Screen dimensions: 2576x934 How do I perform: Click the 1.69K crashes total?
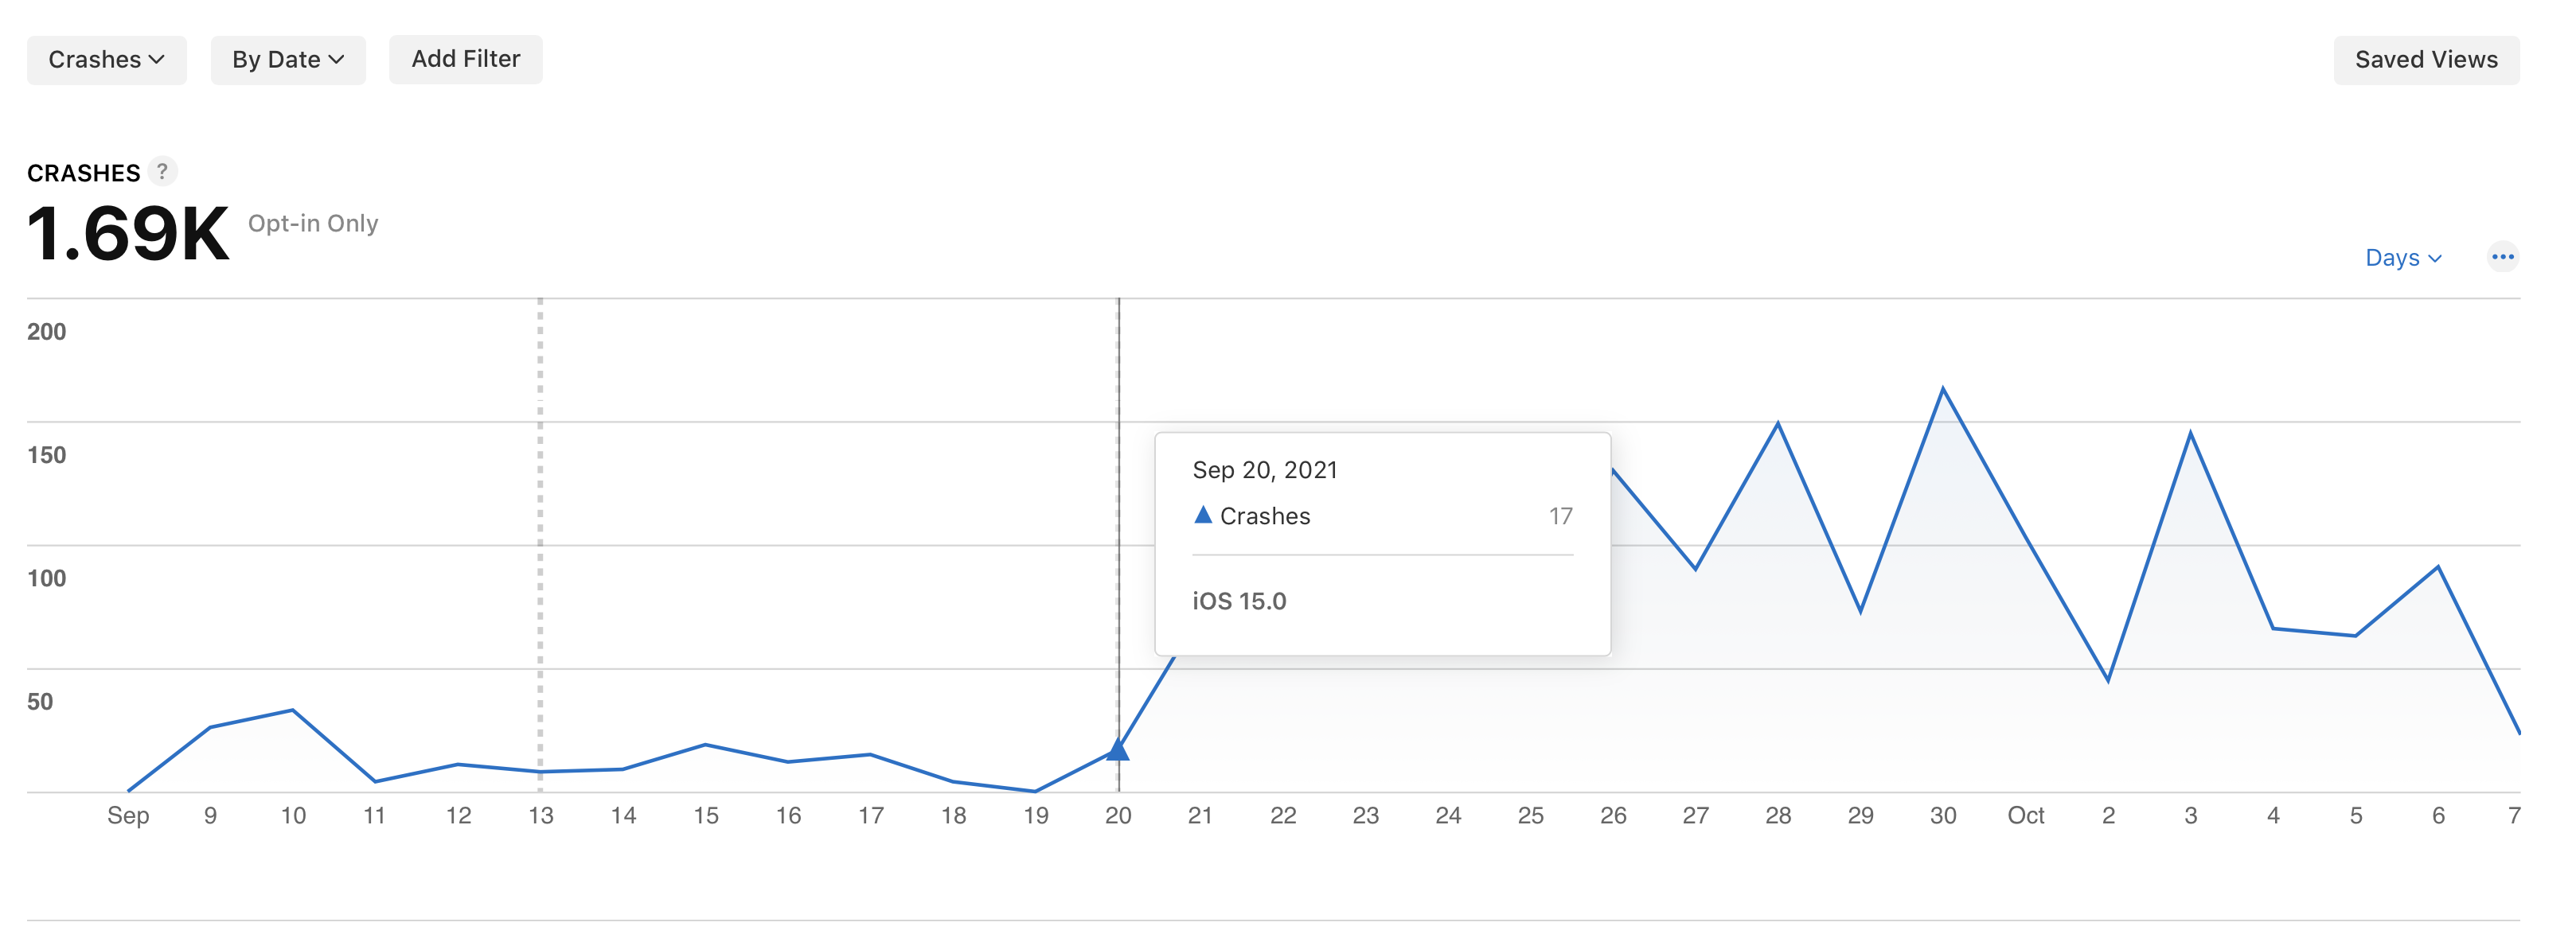[x=128, y=235]
